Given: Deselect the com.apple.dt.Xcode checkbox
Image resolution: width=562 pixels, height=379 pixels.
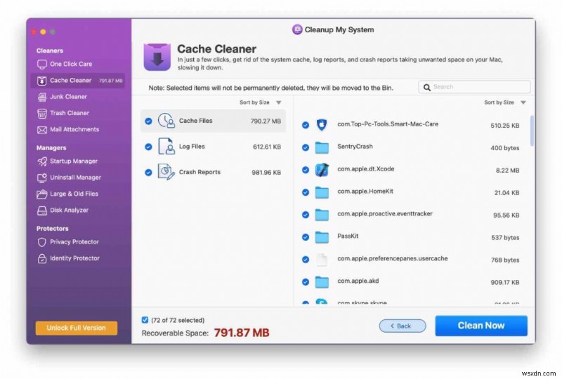Looking at the screenshot, I should pos(306,170).
